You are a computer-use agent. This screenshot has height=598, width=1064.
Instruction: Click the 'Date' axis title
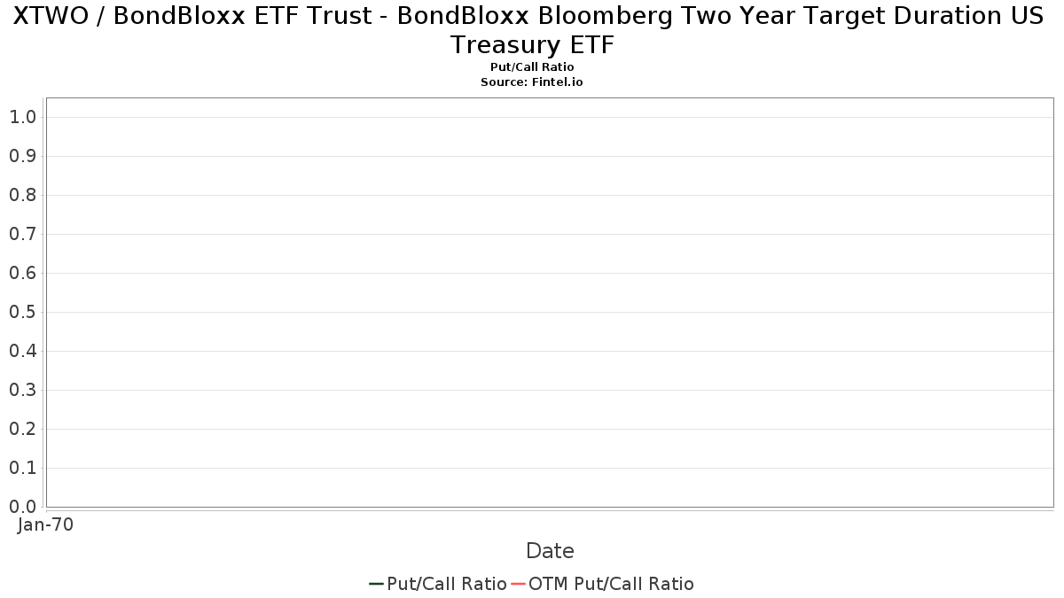click(x=550, y=551)
